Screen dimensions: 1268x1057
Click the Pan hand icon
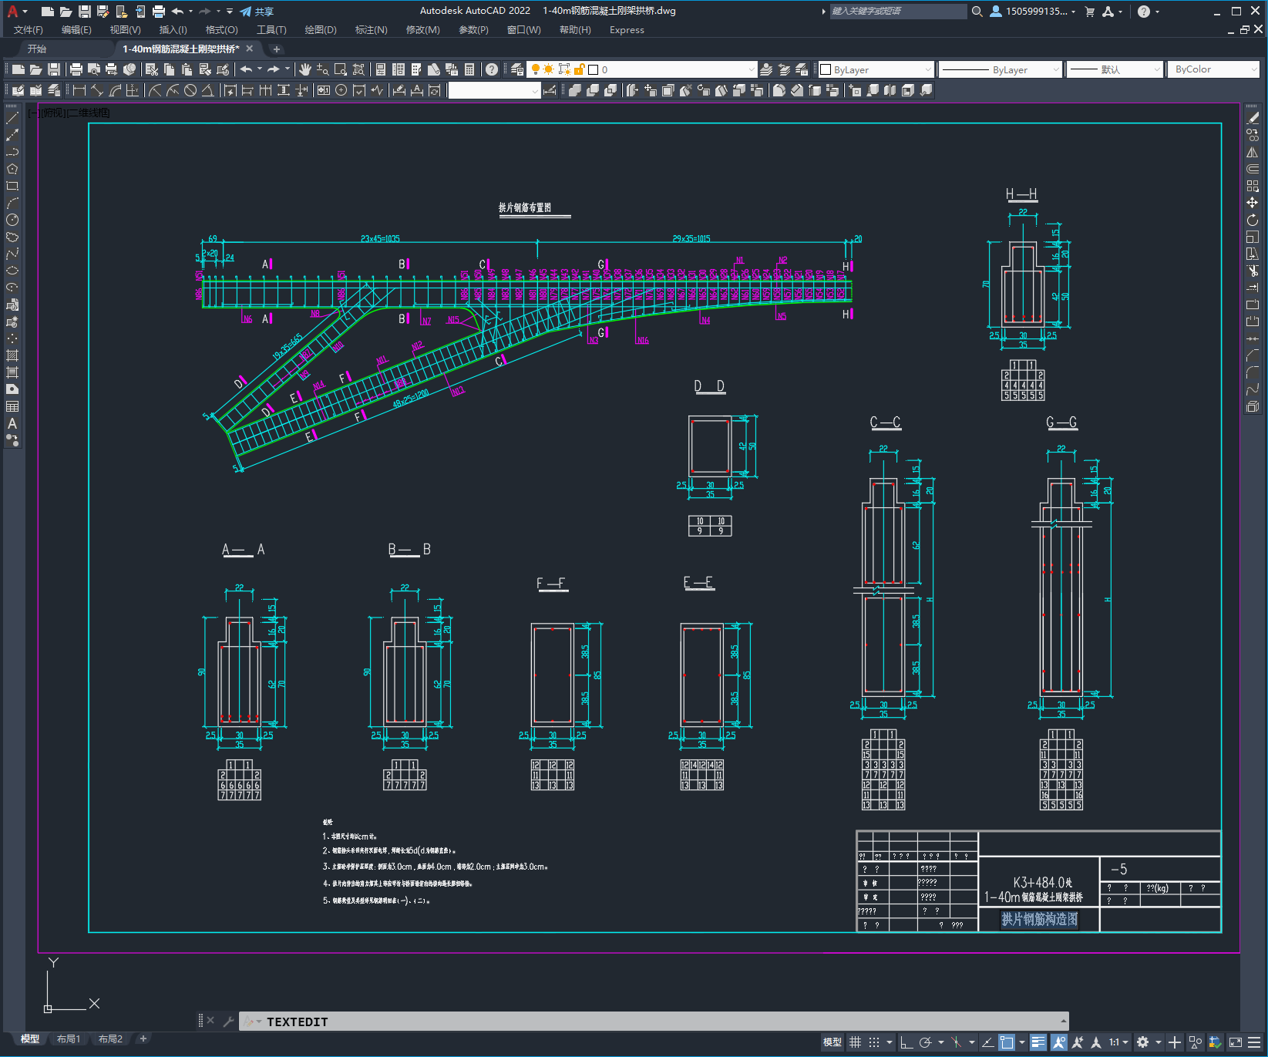coord(305,69)
